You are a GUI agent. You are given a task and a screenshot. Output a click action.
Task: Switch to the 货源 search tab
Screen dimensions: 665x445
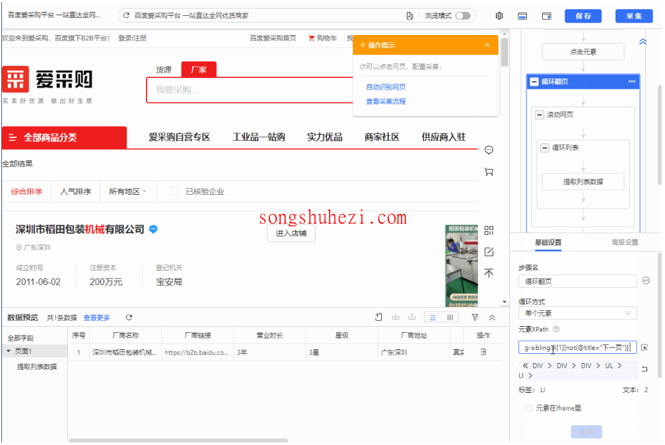click(164, 69)
